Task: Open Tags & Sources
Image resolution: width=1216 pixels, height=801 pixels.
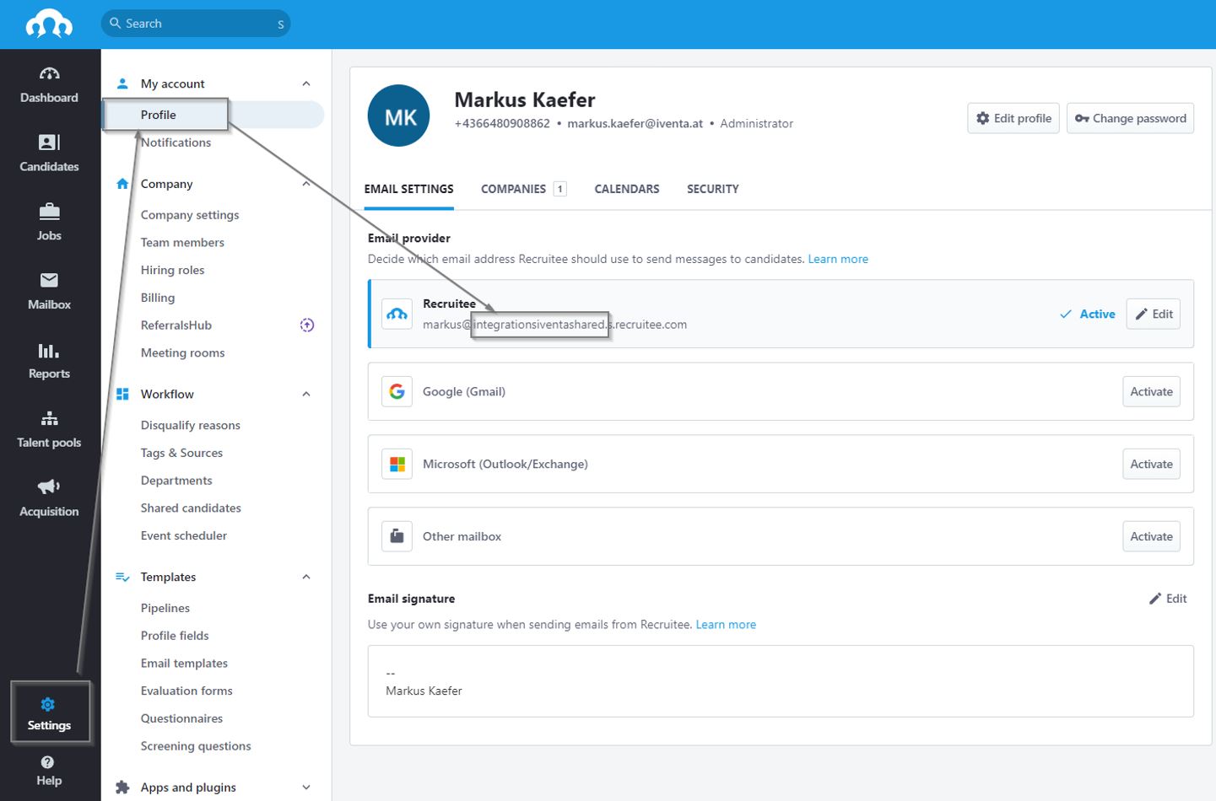Action: 181,453
